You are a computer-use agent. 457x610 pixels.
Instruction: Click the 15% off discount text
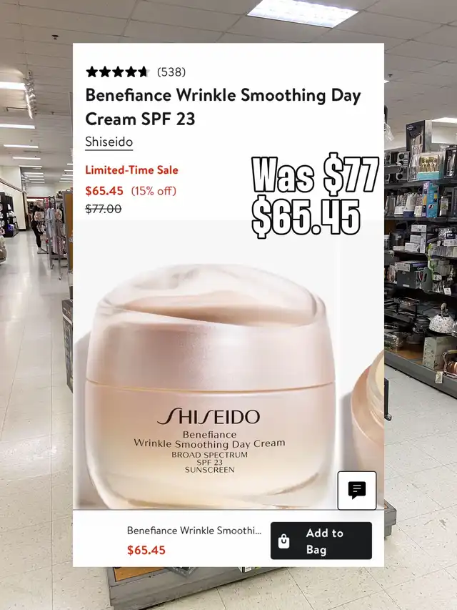click(154, 191)
